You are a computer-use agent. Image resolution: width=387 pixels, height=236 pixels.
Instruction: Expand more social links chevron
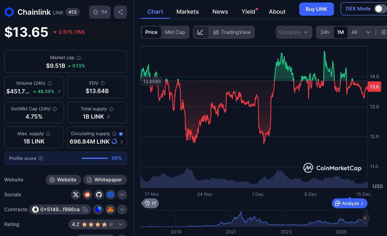(x=122, y=195)
